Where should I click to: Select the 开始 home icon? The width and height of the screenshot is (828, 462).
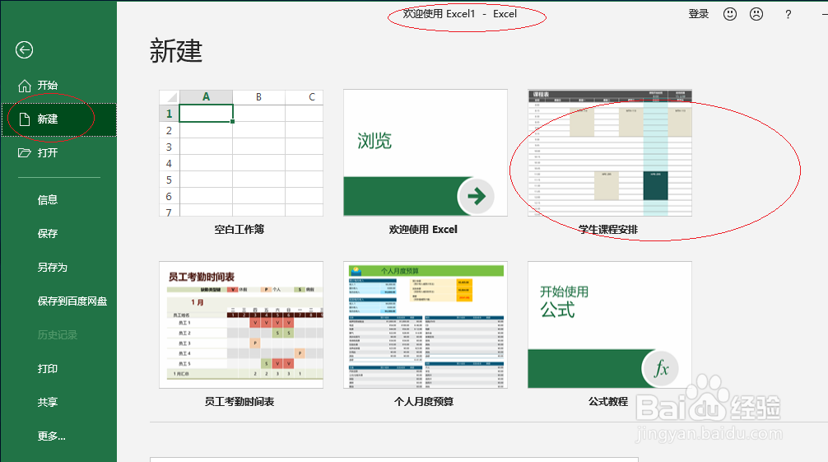pyautogui.click(x=25, y=86)
